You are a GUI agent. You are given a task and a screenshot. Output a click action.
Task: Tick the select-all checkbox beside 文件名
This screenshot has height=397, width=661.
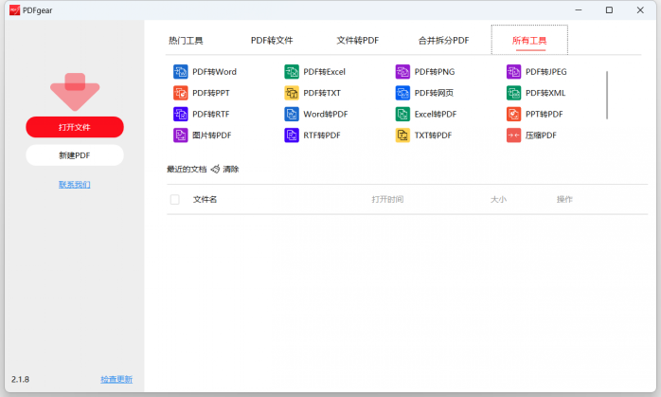174,200
